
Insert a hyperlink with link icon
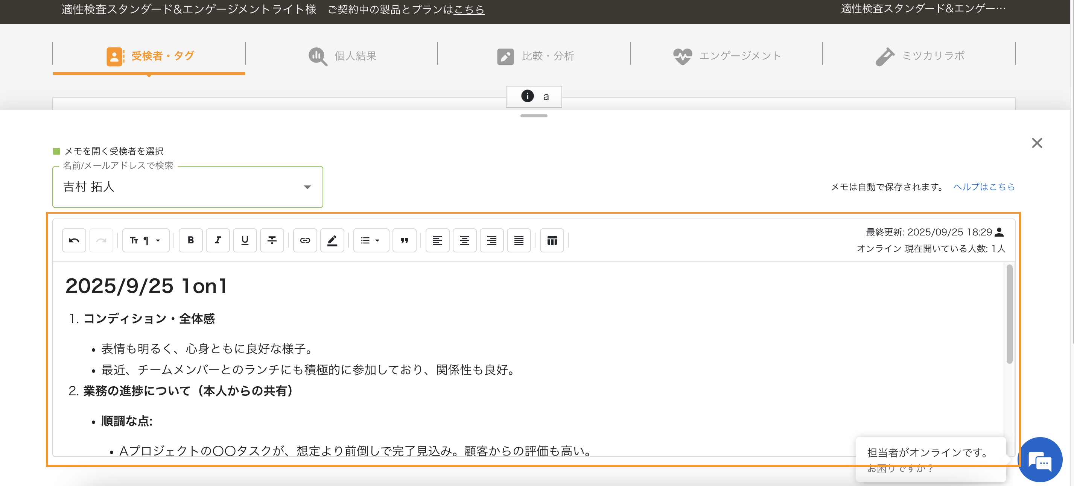[305, 240]
